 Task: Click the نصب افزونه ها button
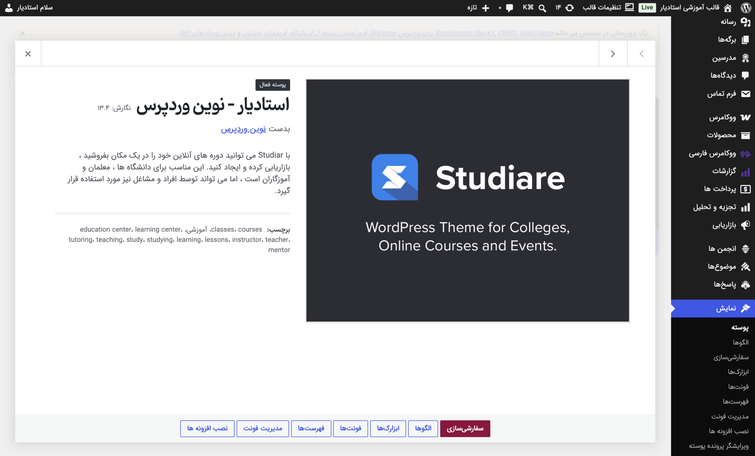click(207, 428)
